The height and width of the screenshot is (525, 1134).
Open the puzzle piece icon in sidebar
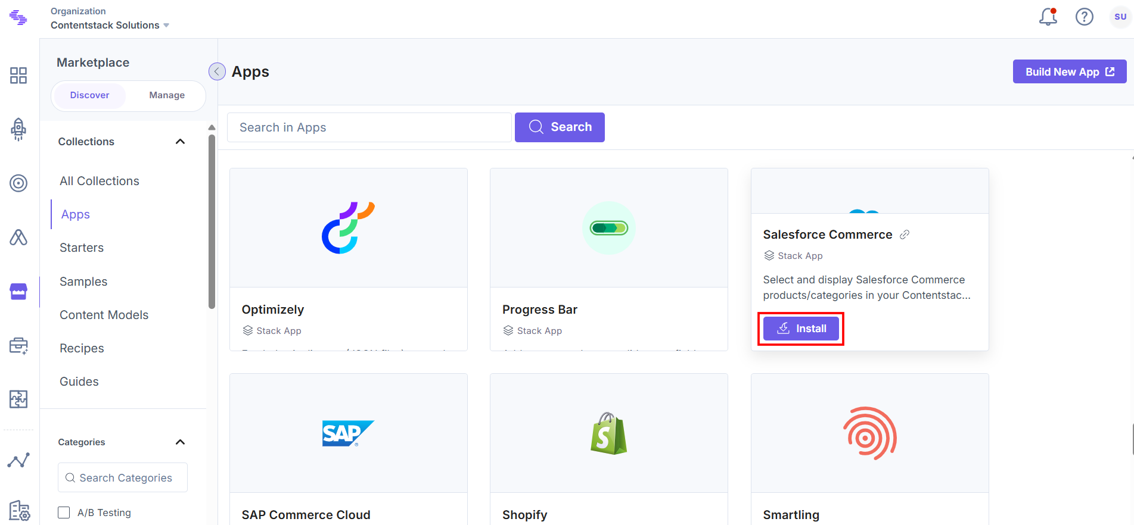[x=18, y=399]
